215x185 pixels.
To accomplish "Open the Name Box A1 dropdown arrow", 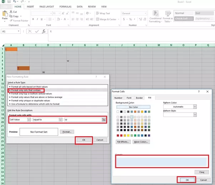I will pyautogui.click(x=19, y=31).
